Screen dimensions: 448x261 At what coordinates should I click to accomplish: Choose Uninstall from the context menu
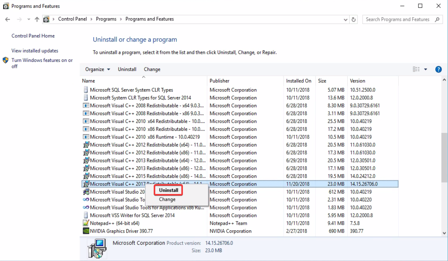[169, 190]
